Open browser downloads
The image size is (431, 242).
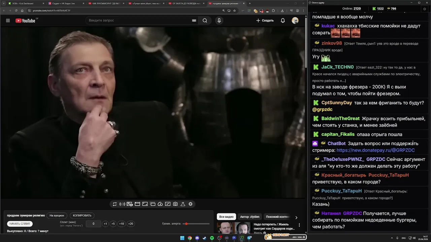click(282, 10)
